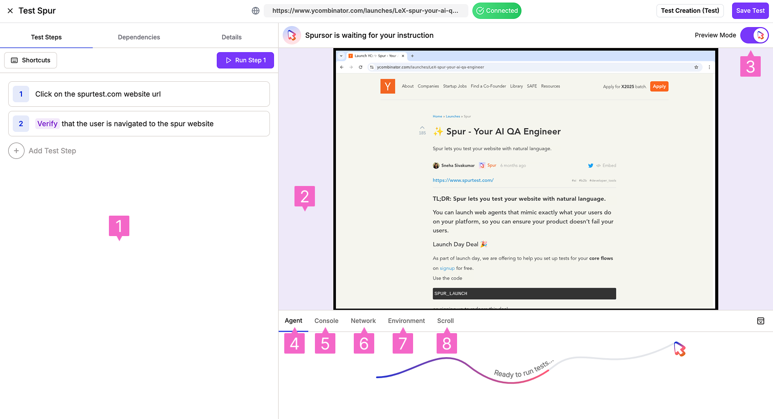The height and width of the screenshot is (419, 773).
Task: Click the upvote arrow above 185
Action: (422, 128)
